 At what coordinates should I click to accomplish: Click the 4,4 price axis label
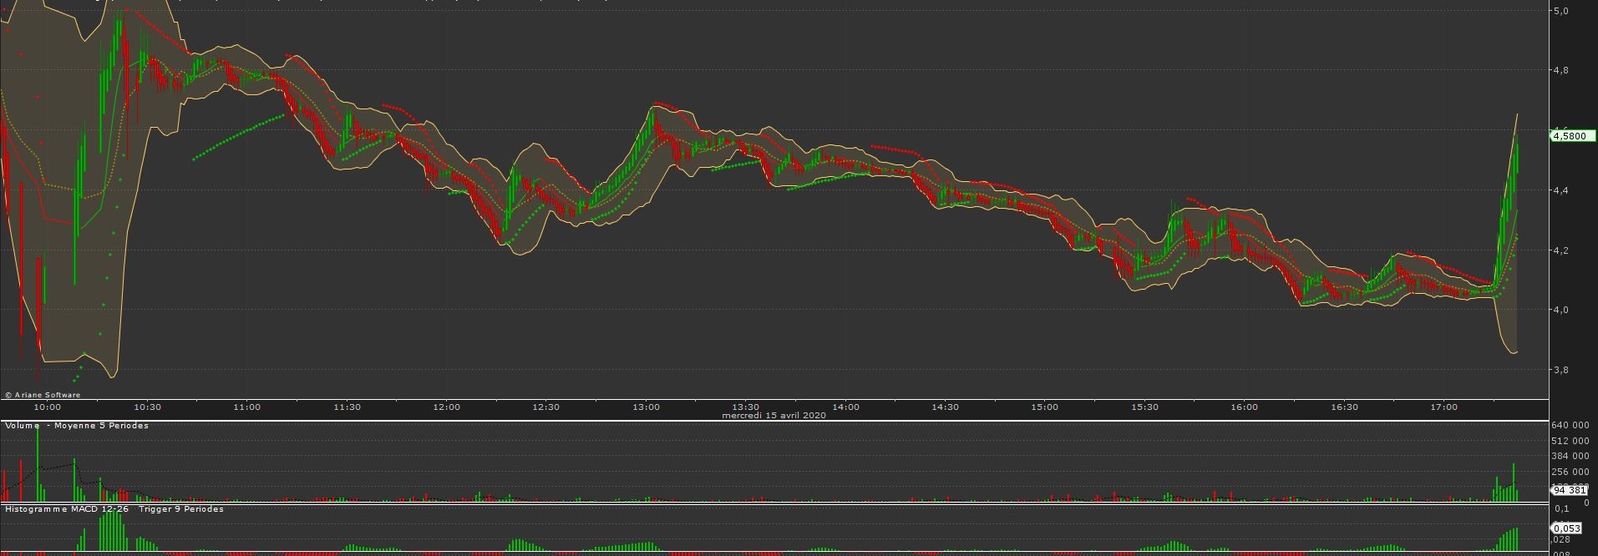[x=1560, y=190]
